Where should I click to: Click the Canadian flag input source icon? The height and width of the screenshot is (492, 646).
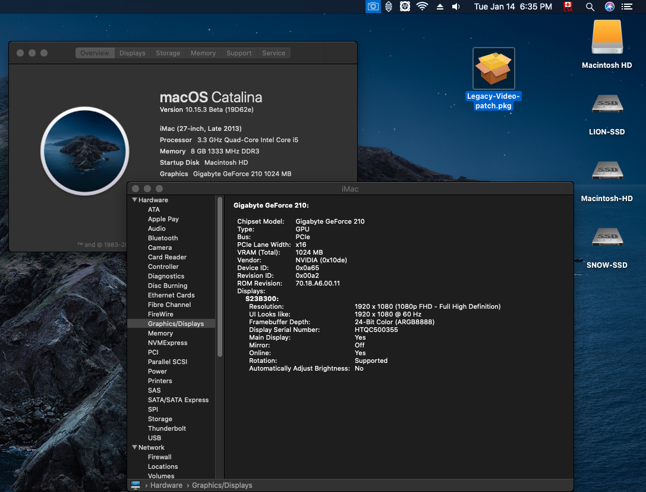568,7
